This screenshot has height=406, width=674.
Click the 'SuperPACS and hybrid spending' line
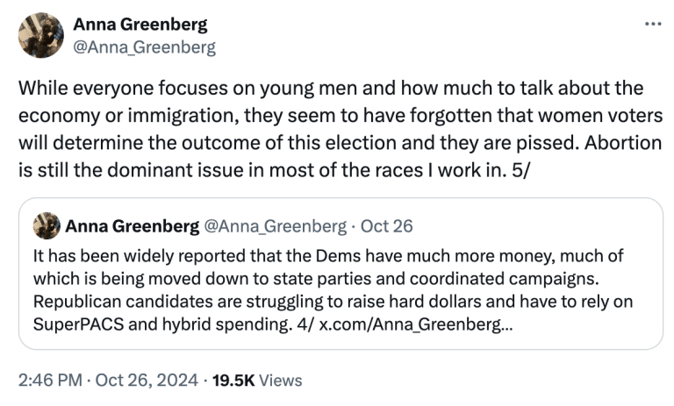point(163,324)
